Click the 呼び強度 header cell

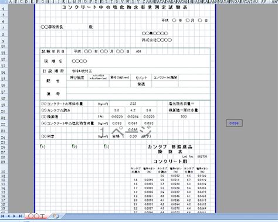coord(77,78)
